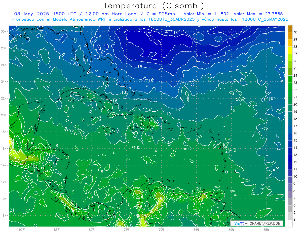Click the 12N latitude axis label

click(4, 182)
